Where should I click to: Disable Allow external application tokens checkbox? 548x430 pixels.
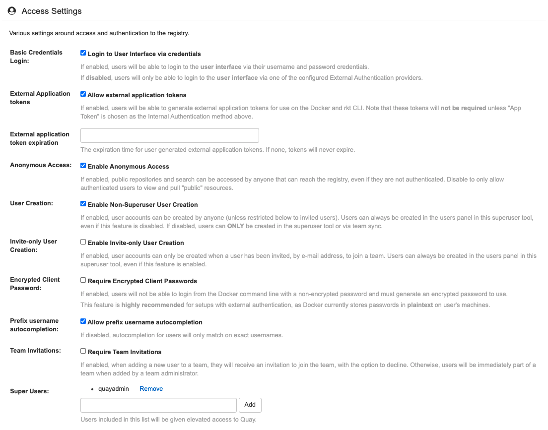(83, 95)
